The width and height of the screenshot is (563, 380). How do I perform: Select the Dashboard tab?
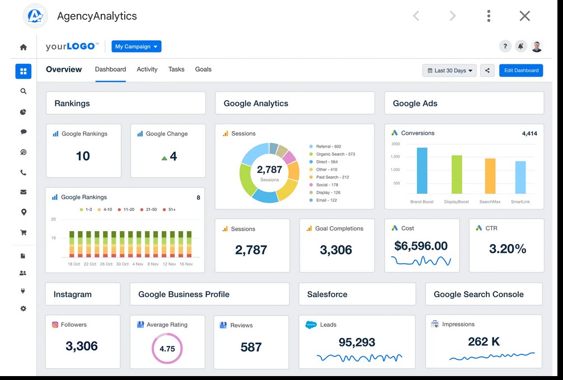point(111,69)
